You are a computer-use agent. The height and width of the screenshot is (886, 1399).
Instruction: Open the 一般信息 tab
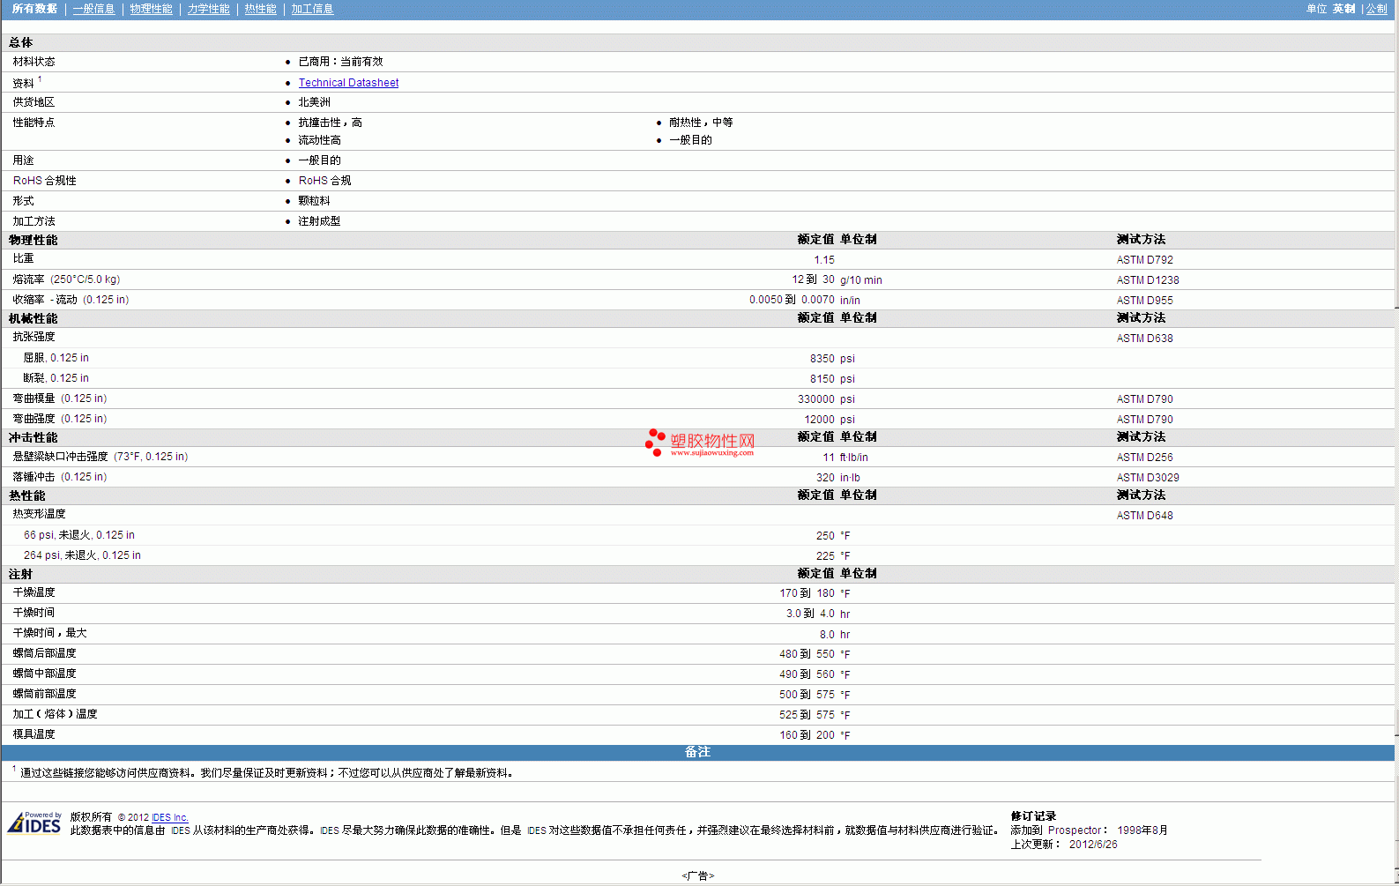pyautogui.click(x=93, y=9)
